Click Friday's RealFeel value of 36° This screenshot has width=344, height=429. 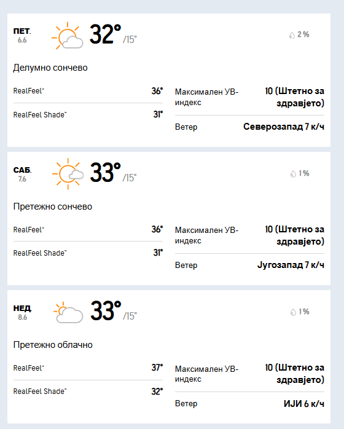[x=157, y=91]
